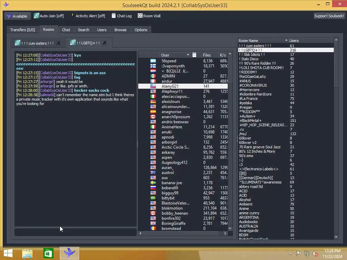Switch to Options tab
This screenshot has width=347, height=260.
(x=141, y=30)
